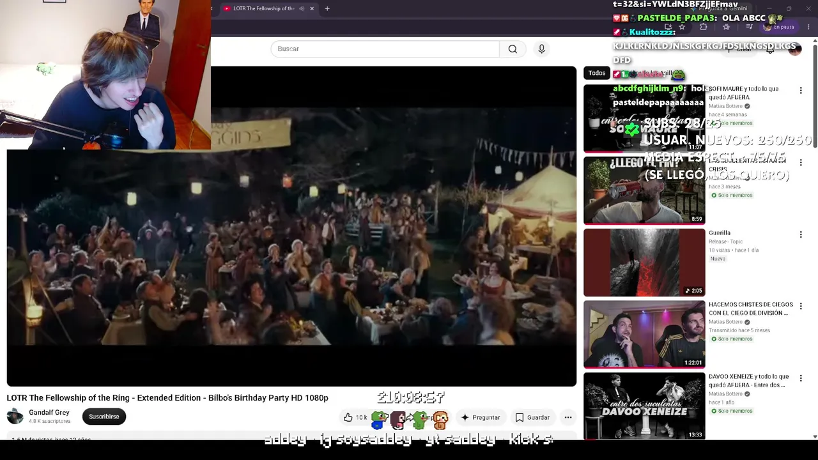Mute the tab using its speaker icon
The image size is (818, 460).
tap(302, 8)
